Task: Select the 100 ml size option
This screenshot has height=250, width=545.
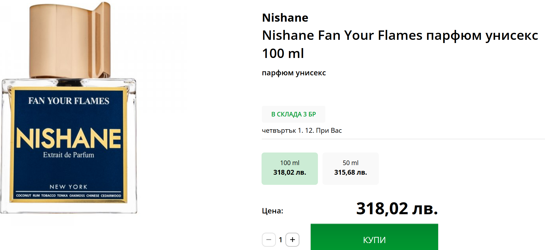Action: (290, 168)
